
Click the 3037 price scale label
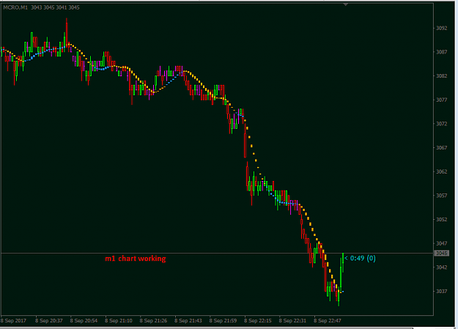pos(441,291)
